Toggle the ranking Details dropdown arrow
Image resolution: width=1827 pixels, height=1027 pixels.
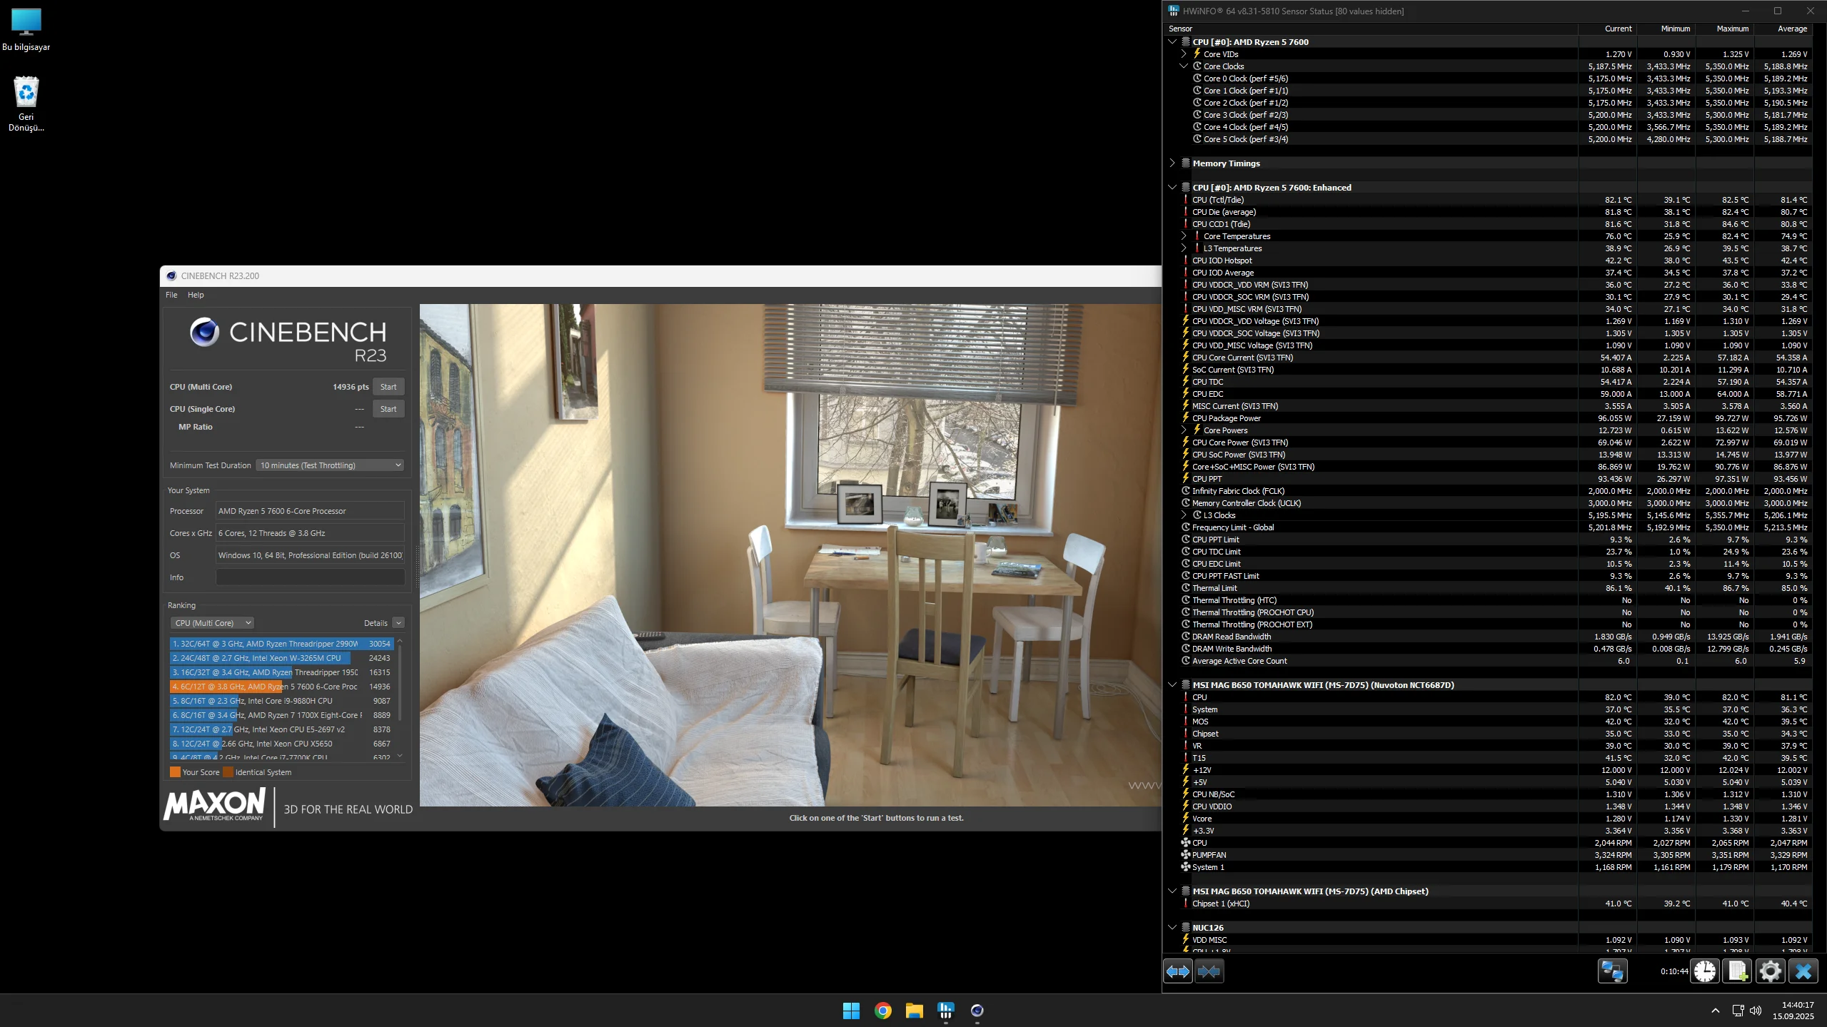[x=398, y=623]
